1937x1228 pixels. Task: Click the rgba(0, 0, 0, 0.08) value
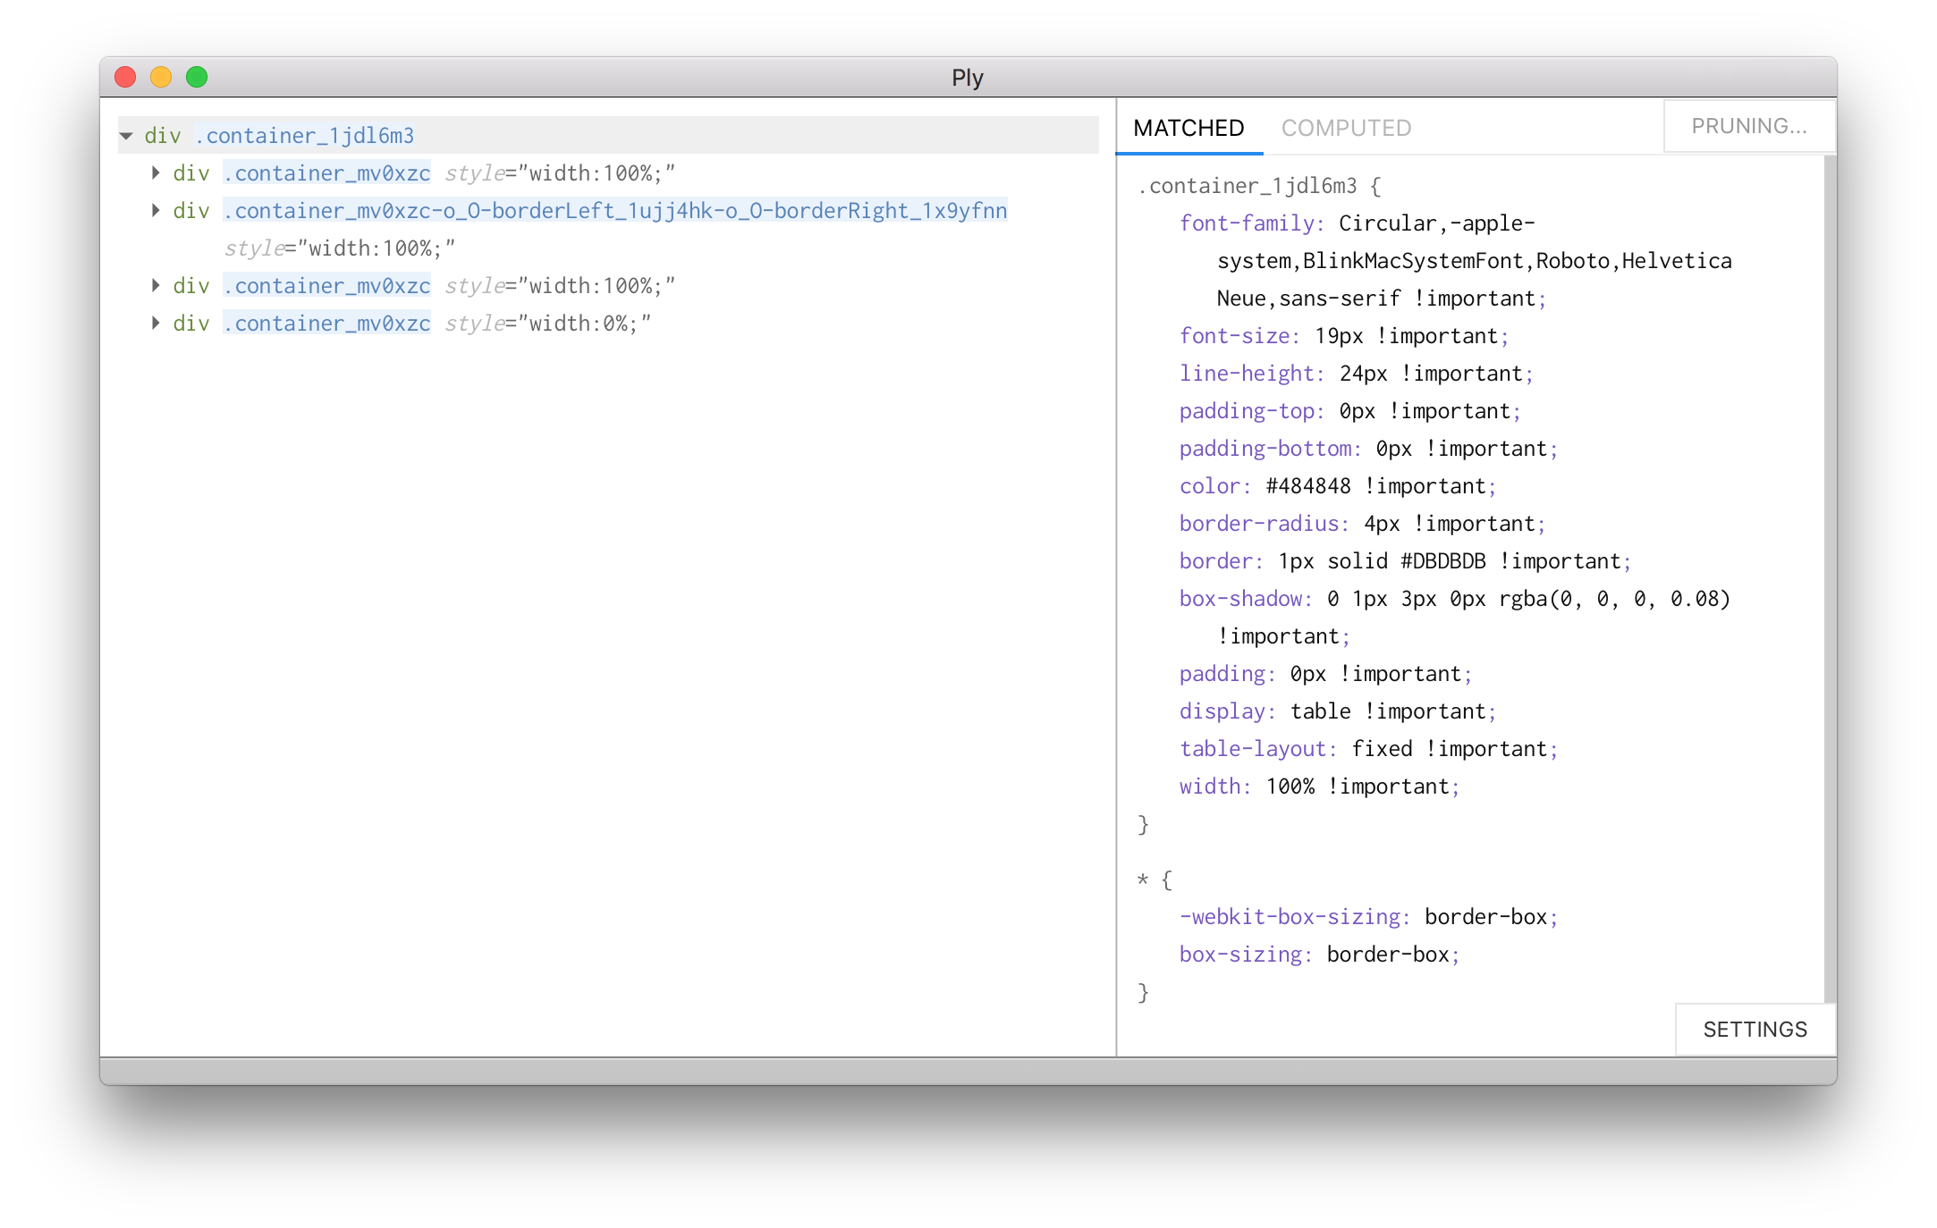[x=1614, y=599]
